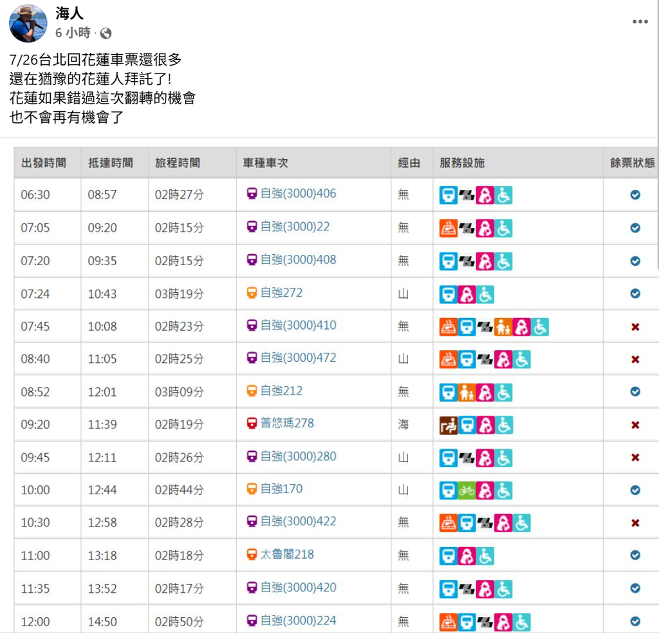Image resolution: width=659 pixels, height=634 pixels.
Task: Open train 自強(3000)406 details
Action: tap(299, 193)
